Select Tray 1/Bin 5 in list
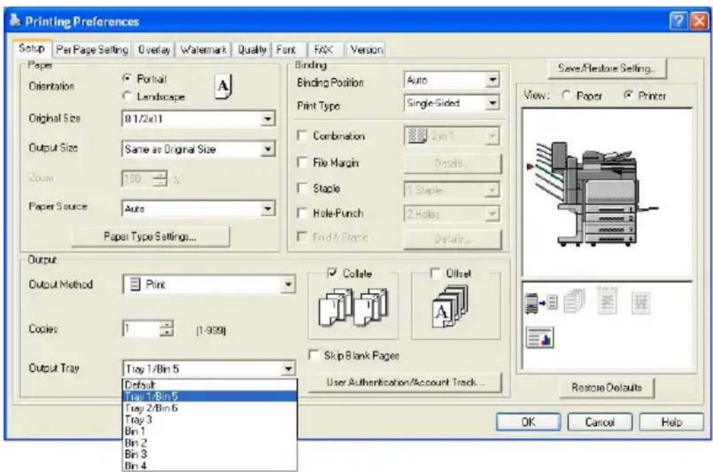The height and width of the screenshot is (472, 713). (x=210, y=396)
